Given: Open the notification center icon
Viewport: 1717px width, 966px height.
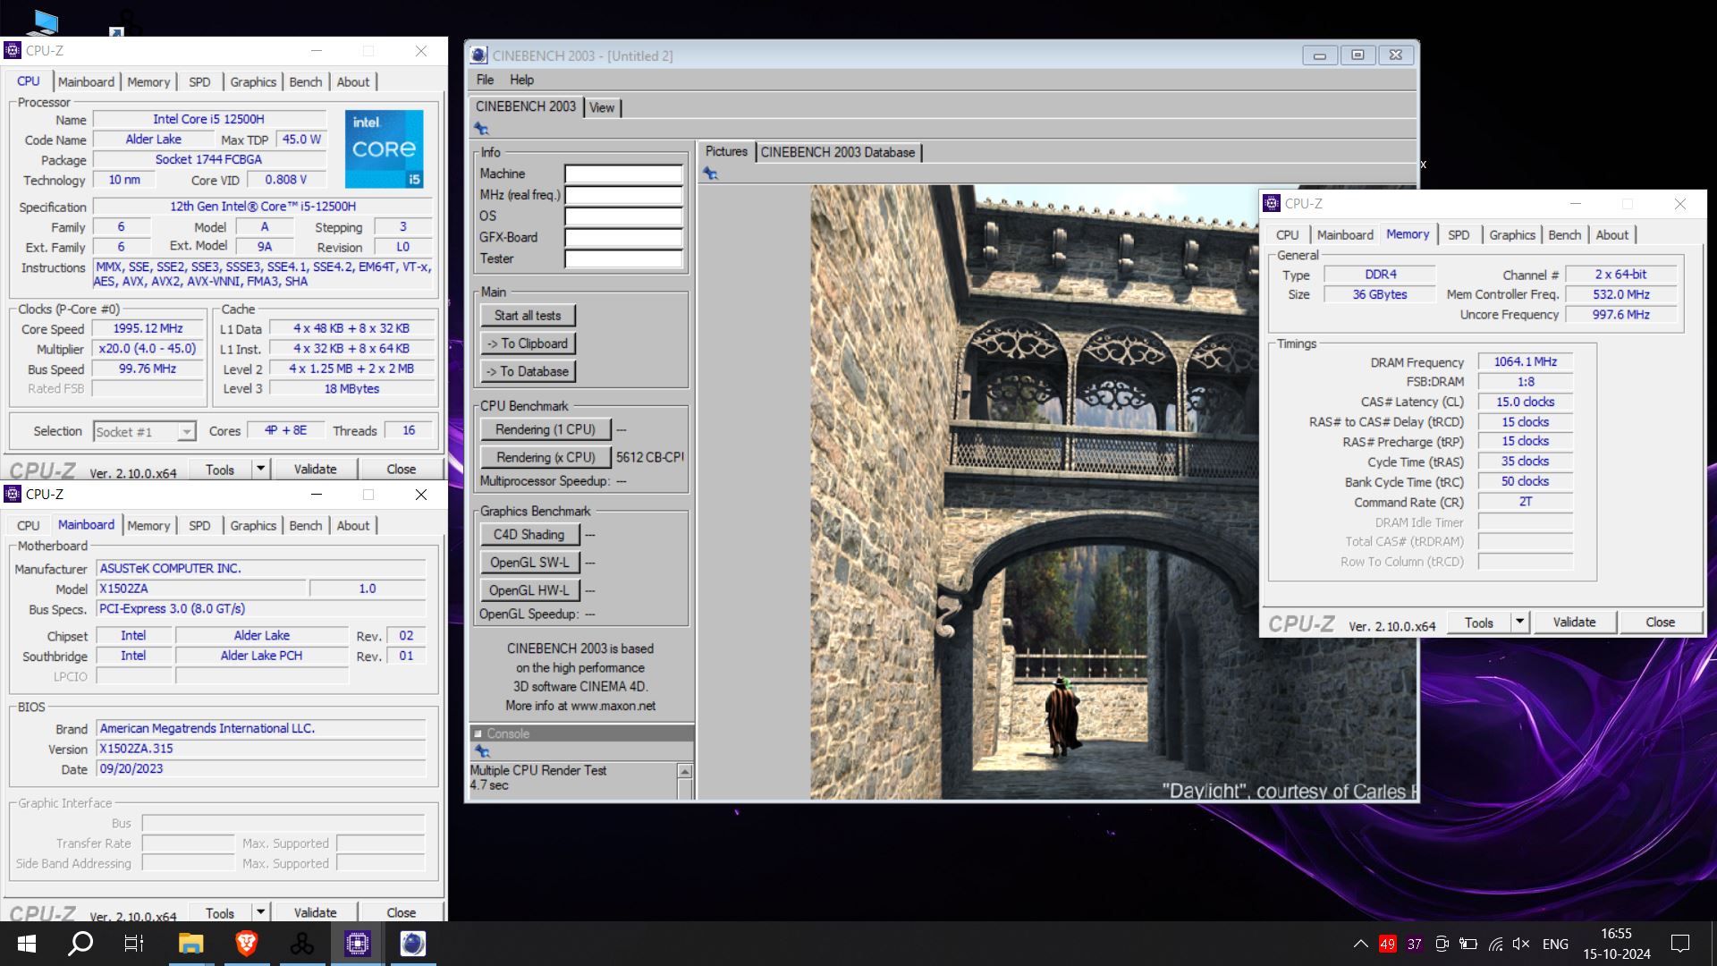Looking at the screenshot, I should (x=1680, y=944).
